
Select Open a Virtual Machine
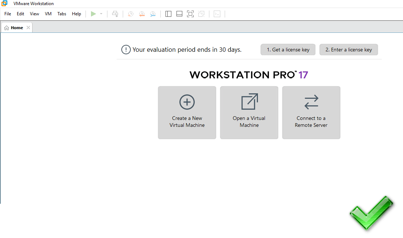tap(249, 112)
